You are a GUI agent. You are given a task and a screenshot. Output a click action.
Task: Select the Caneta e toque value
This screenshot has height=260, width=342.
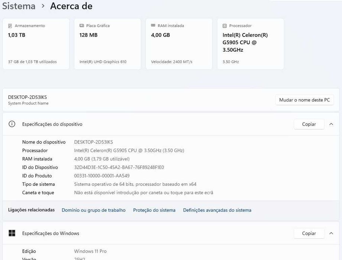click(x=144, y=193)
